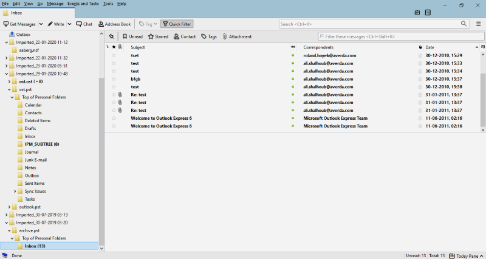Image resolution: width=486 pixels, height=259 pixels.
Task: Expand the ost.ost folder
Action: coord(9,81)
